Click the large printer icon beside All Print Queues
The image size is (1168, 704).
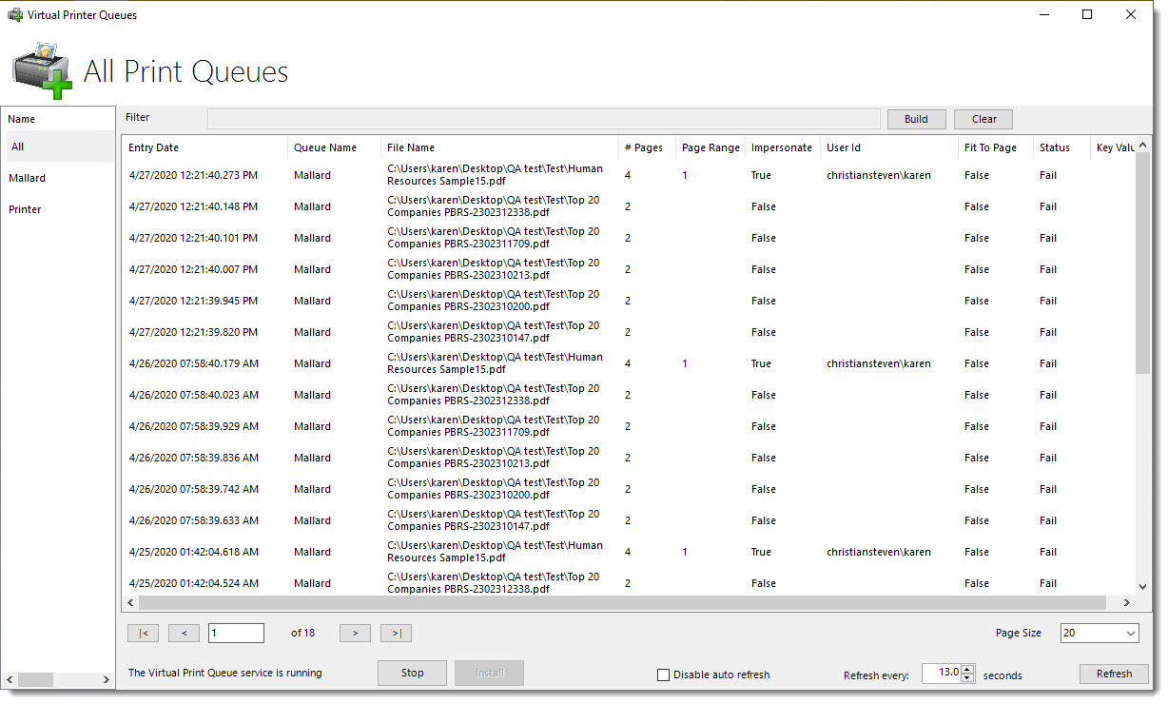43,70
